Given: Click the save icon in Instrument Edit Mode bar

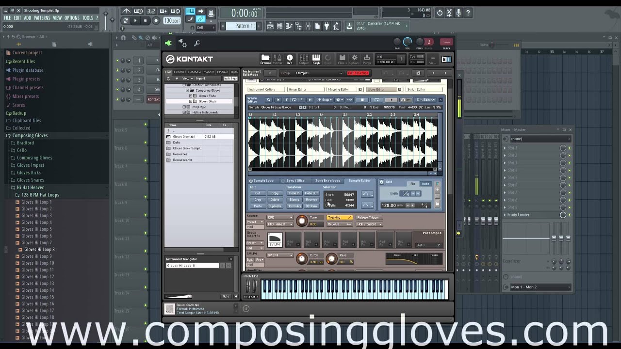Looking at the screenshot, I should (x=418, y=73).
